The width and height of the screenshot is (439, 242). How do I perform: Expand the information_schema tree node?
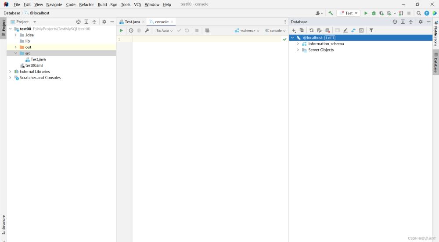pos(298,44)
